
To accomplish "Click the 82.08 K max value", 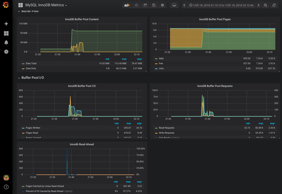I will 259,128.
